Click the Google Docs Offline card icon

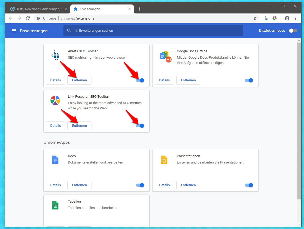point(165,56)
